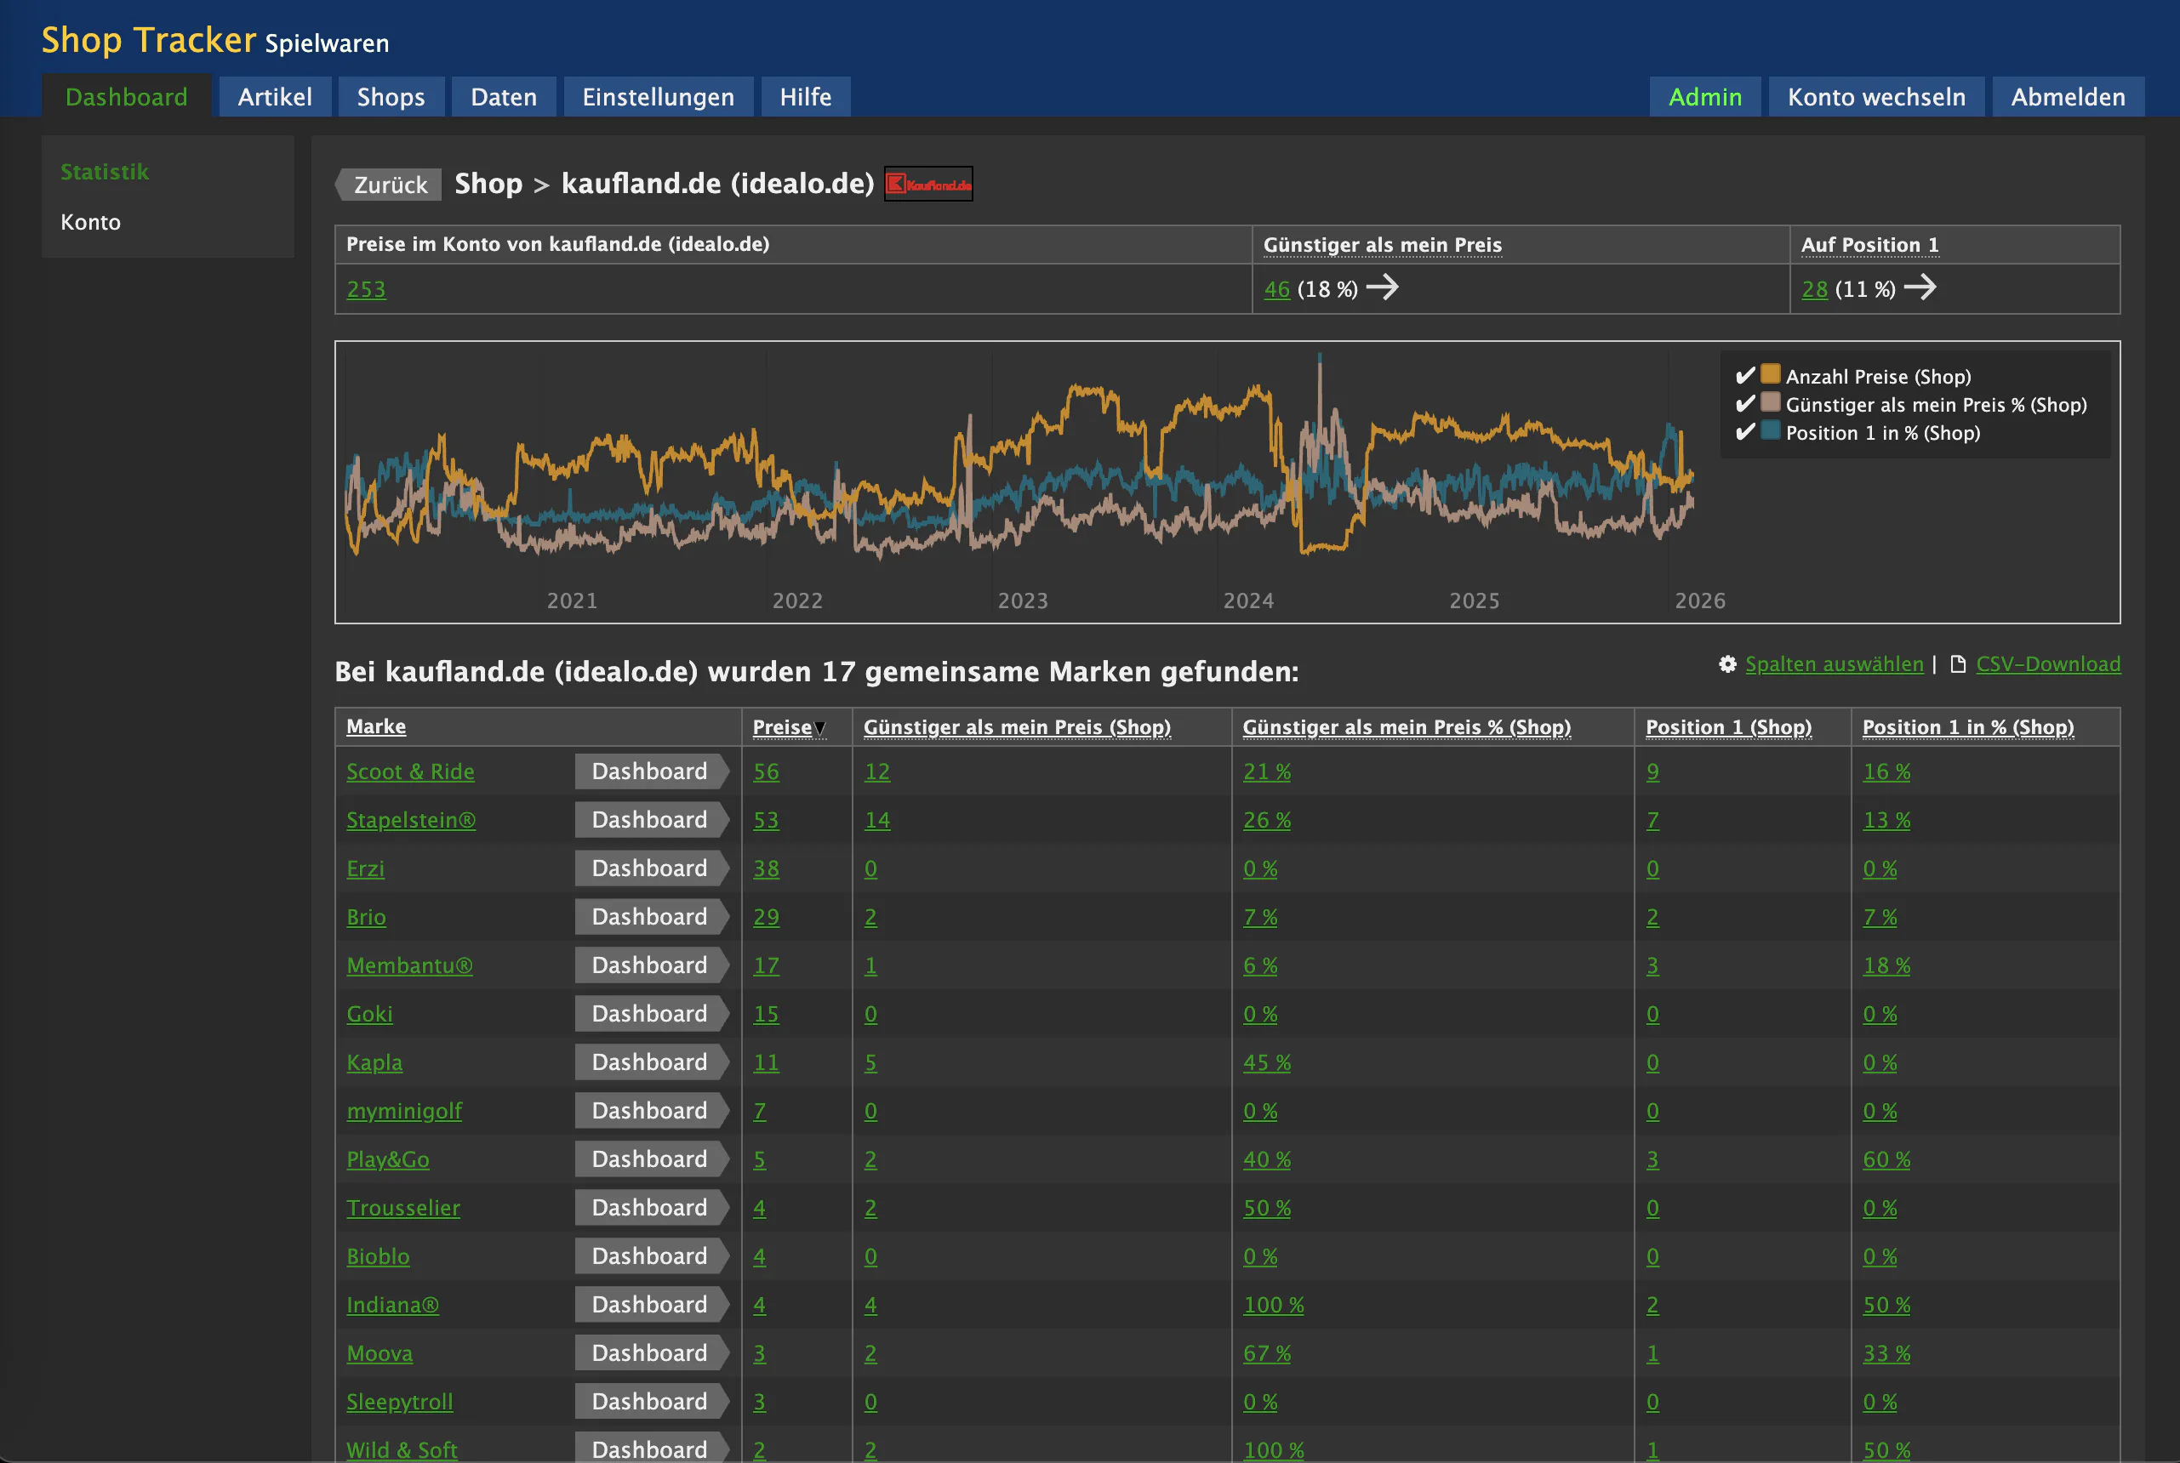
Task: Toggle the Position 1 in % (Shop) checkmark
Action: (1744, 431)
